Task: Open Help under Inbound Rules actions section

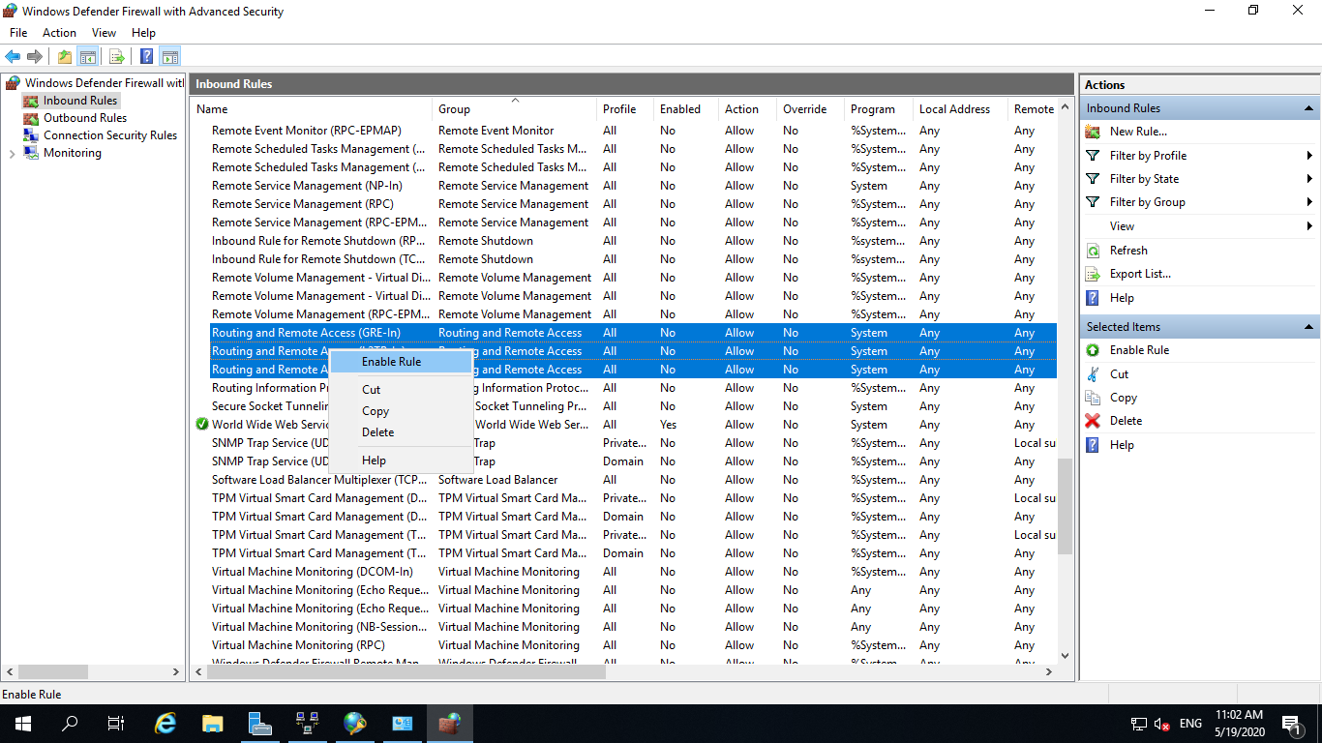Action: [x=1122, y=298]
